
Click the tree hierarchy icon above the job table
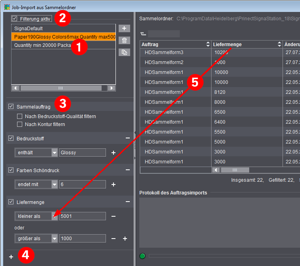(x=143, y=34)
